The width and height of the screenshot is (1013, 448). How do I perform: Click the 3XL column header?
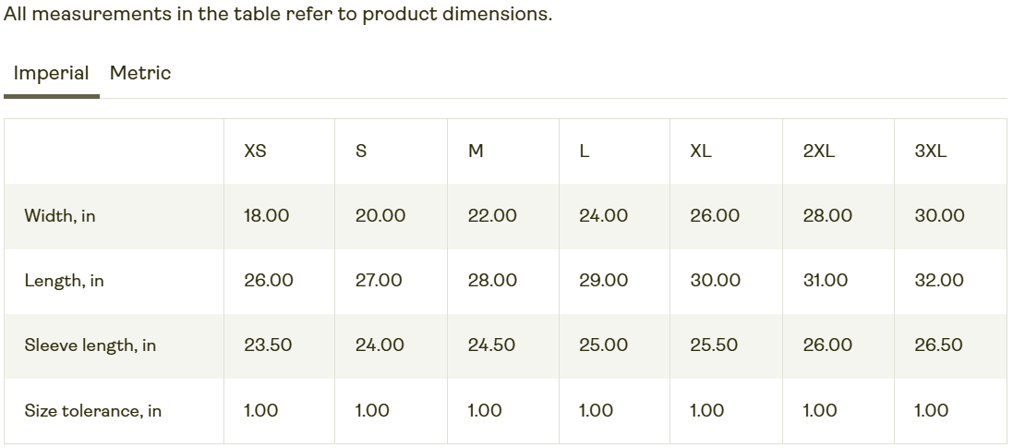point(930,151)
